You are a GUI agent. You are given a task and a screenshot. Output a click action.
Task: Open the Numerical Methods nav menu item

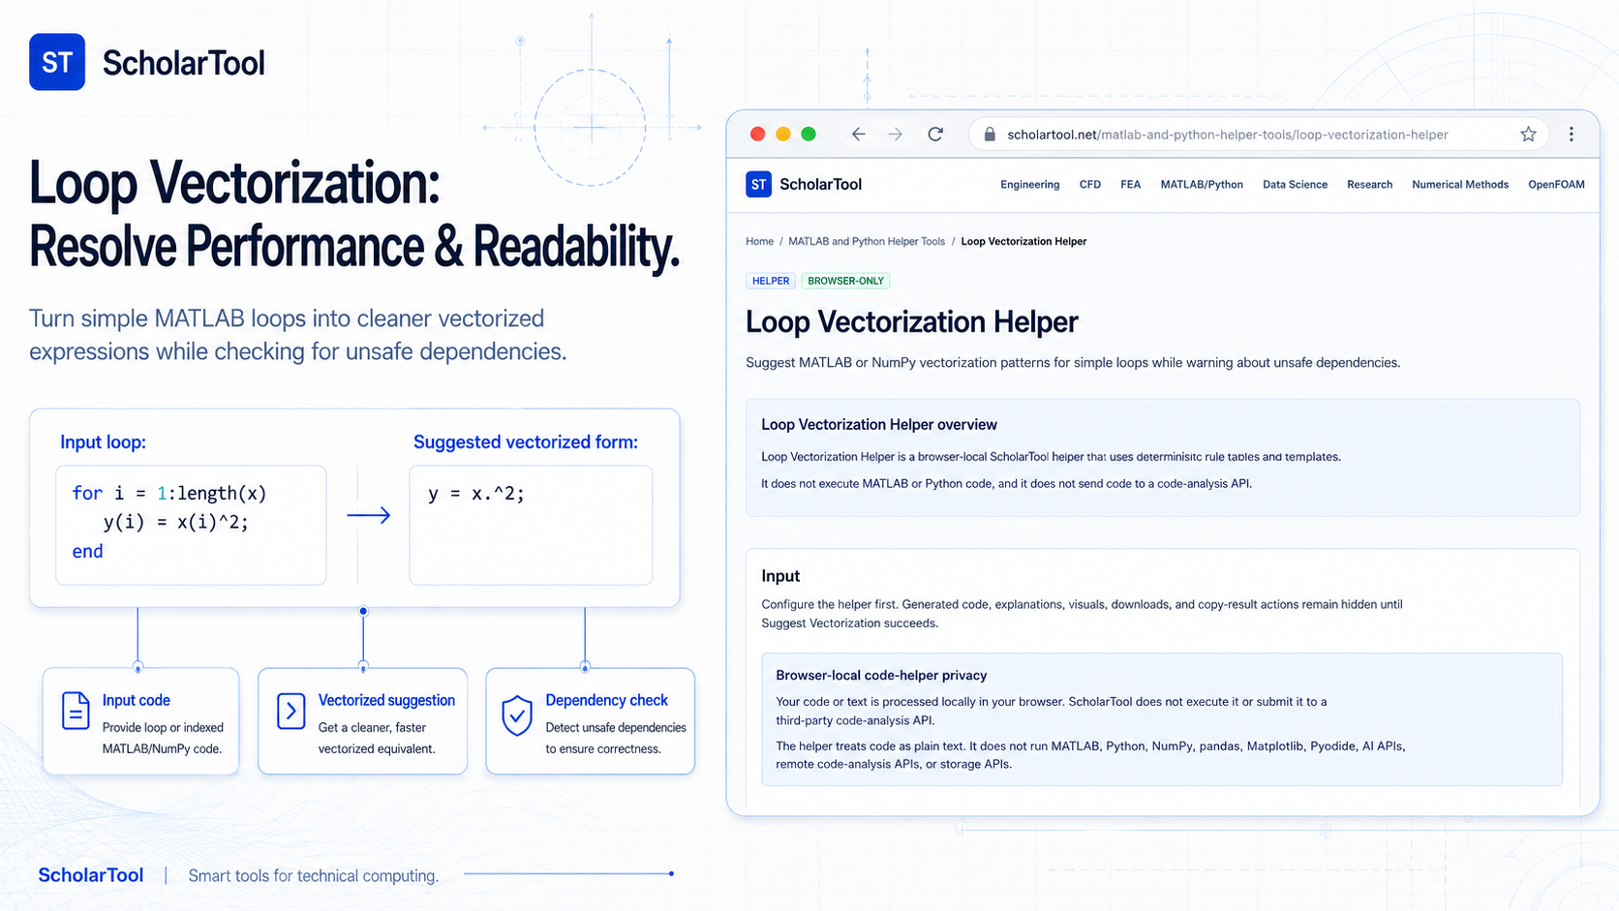pos(1460,185)
